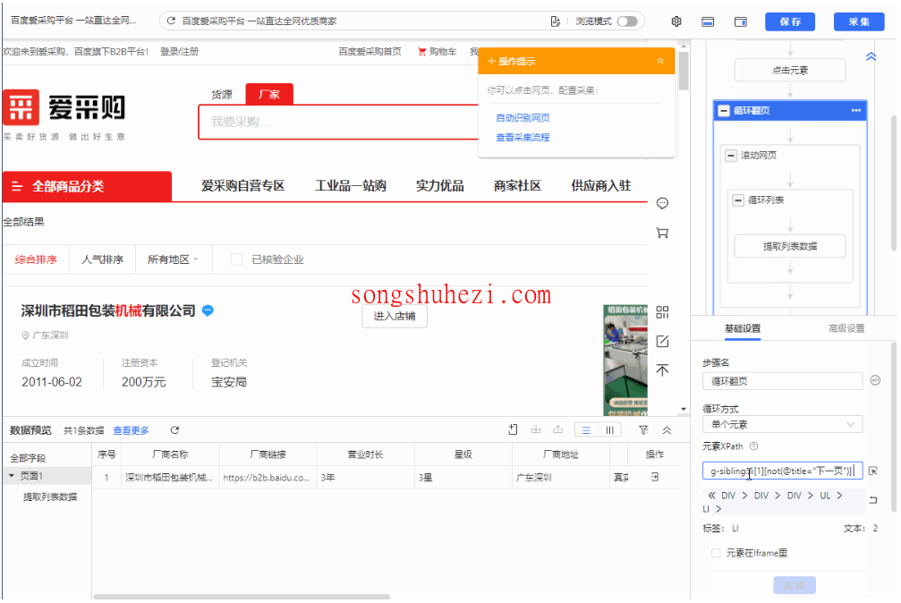Click the blue 采集 collect button

coord(859,21)
